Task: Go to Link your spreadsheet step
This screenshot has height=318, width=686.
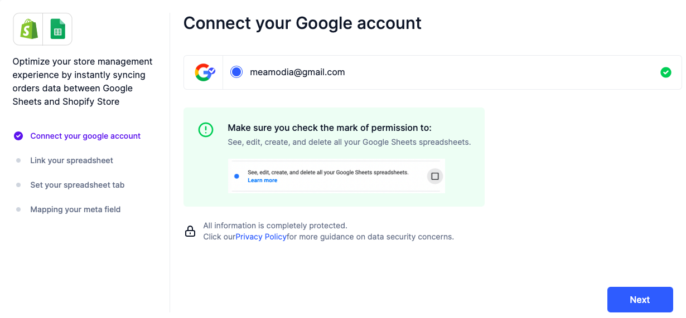Action: [71, 160]
